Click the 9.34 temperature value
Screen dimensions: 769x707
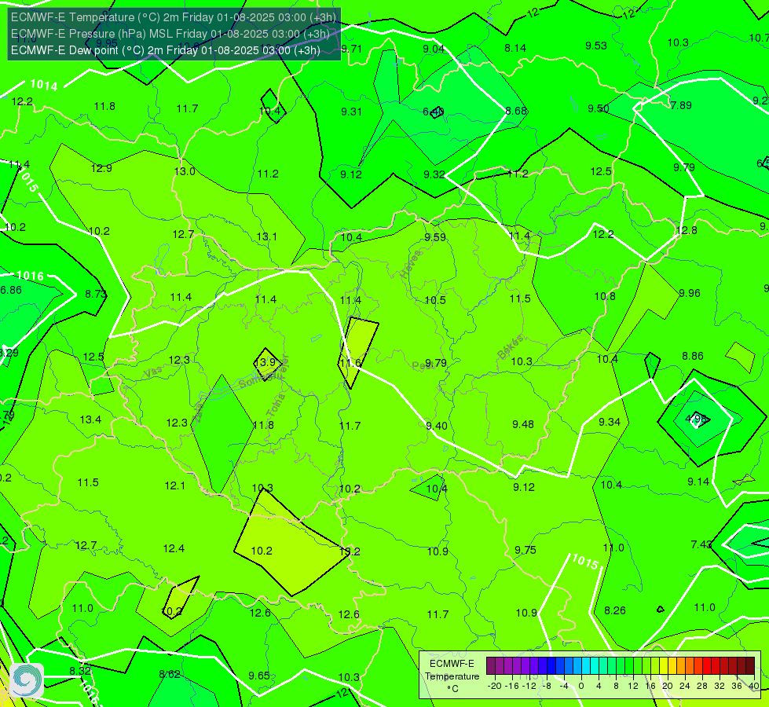click(610, 422)
